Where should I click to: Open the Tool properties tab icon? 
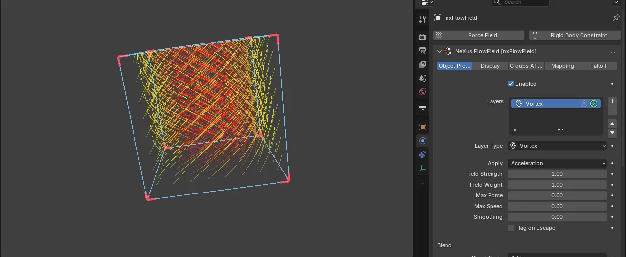coord(423,20)
